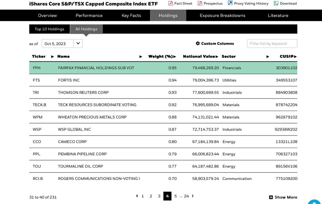Viewport: 322px width, 204px height.
Task: Go to previous page with left chevron
Action: pos(137,196)
